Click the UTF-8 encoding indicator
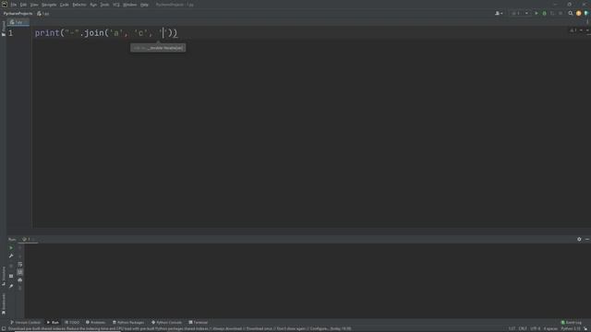Image resolution: width=591 pixels, height=332 pixels. click(x=536, y=329)
